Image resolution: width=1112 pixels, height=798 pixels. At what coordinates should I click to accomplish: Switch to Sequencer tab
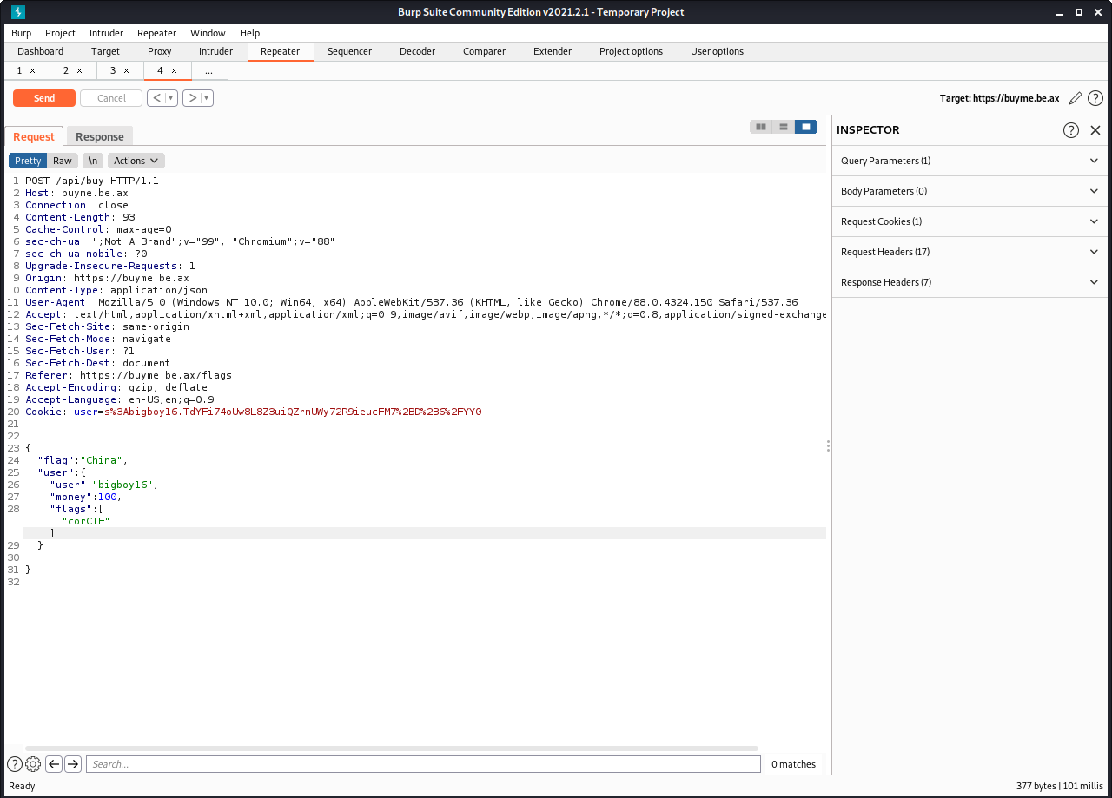[x=349, y=51]
